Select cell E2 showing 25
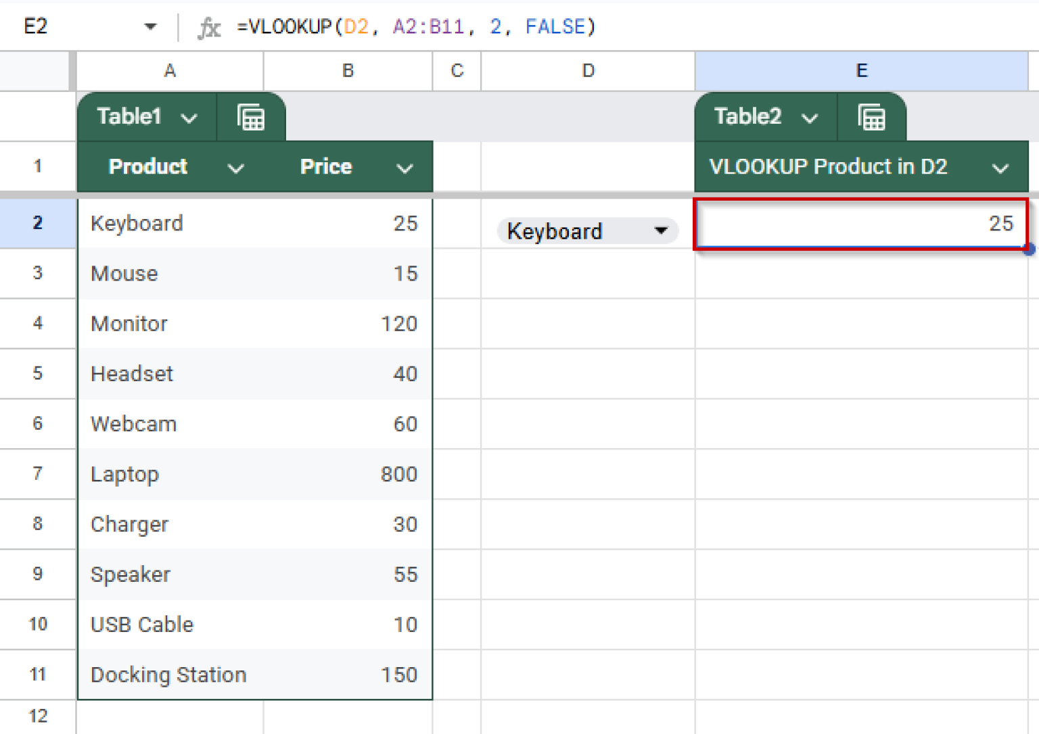Viewport: 1039px width, 734px height. pos(859,224)
